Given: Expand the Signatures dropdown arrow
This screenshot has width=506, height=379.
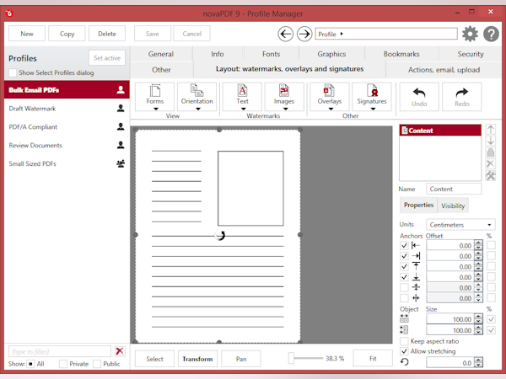Looking at the screenshot, I should (373, 109).
